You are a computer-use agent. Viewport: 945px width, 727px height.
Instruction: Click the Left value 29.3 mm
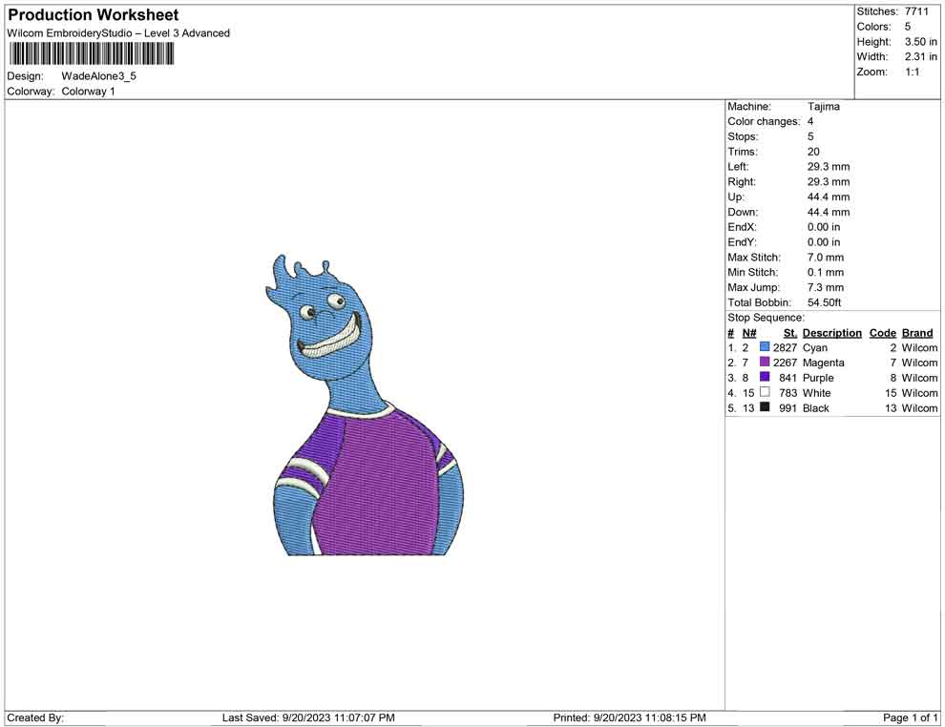829,167
